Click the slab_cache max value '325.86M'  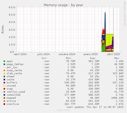pos(118,73)
